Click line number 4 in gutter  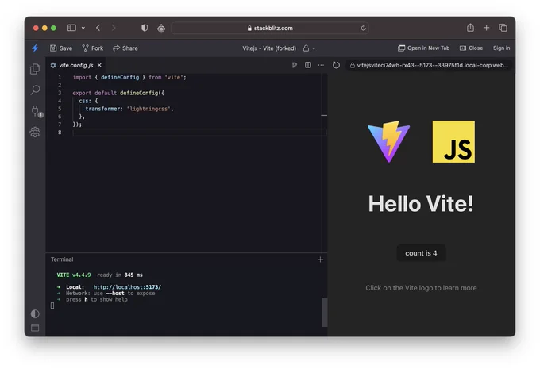(x=60, y=101)
